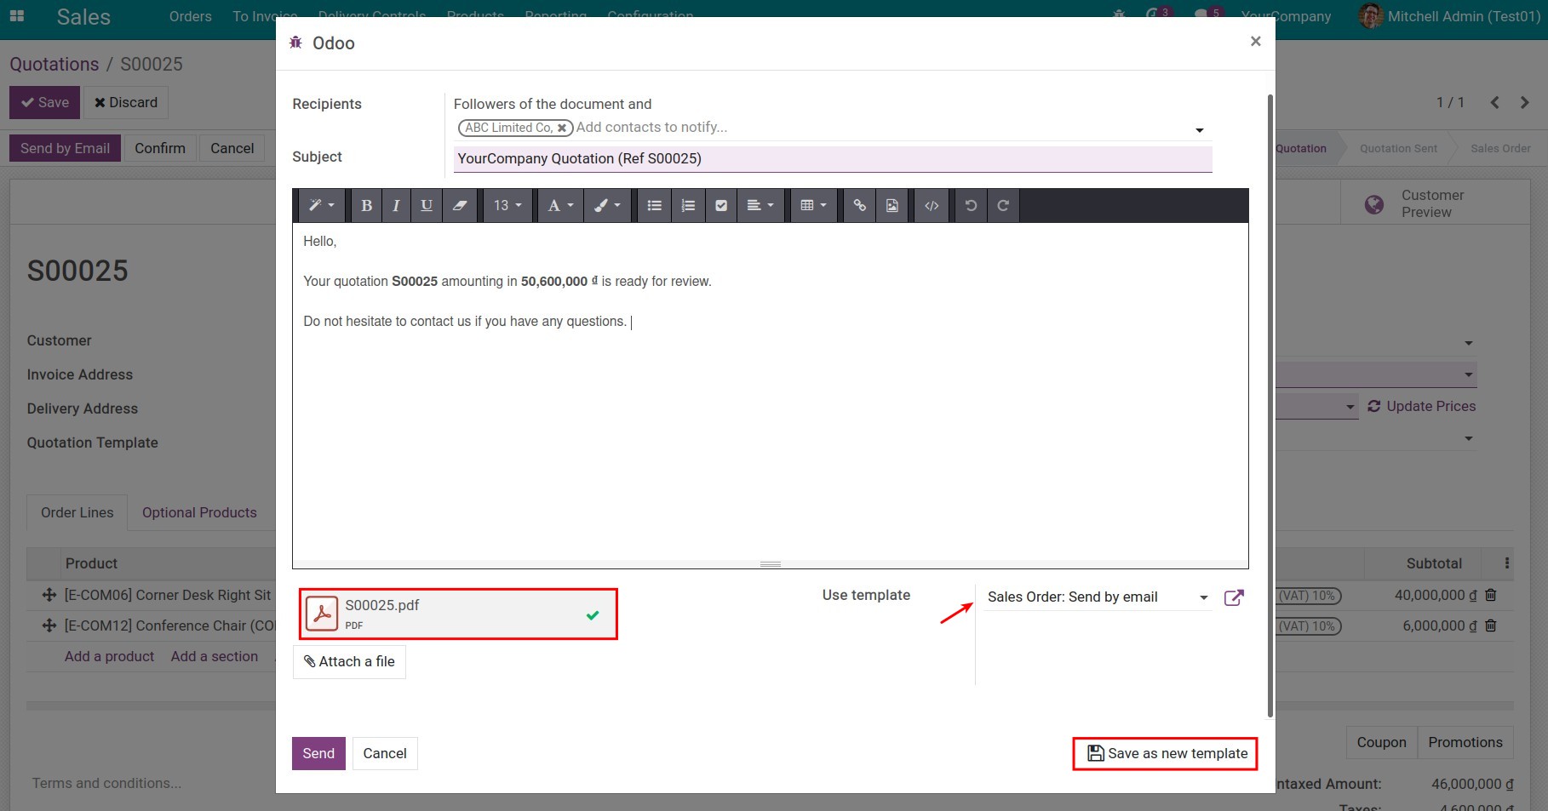
Task: Open template external link icon
Action: [x=1234, y=597]
